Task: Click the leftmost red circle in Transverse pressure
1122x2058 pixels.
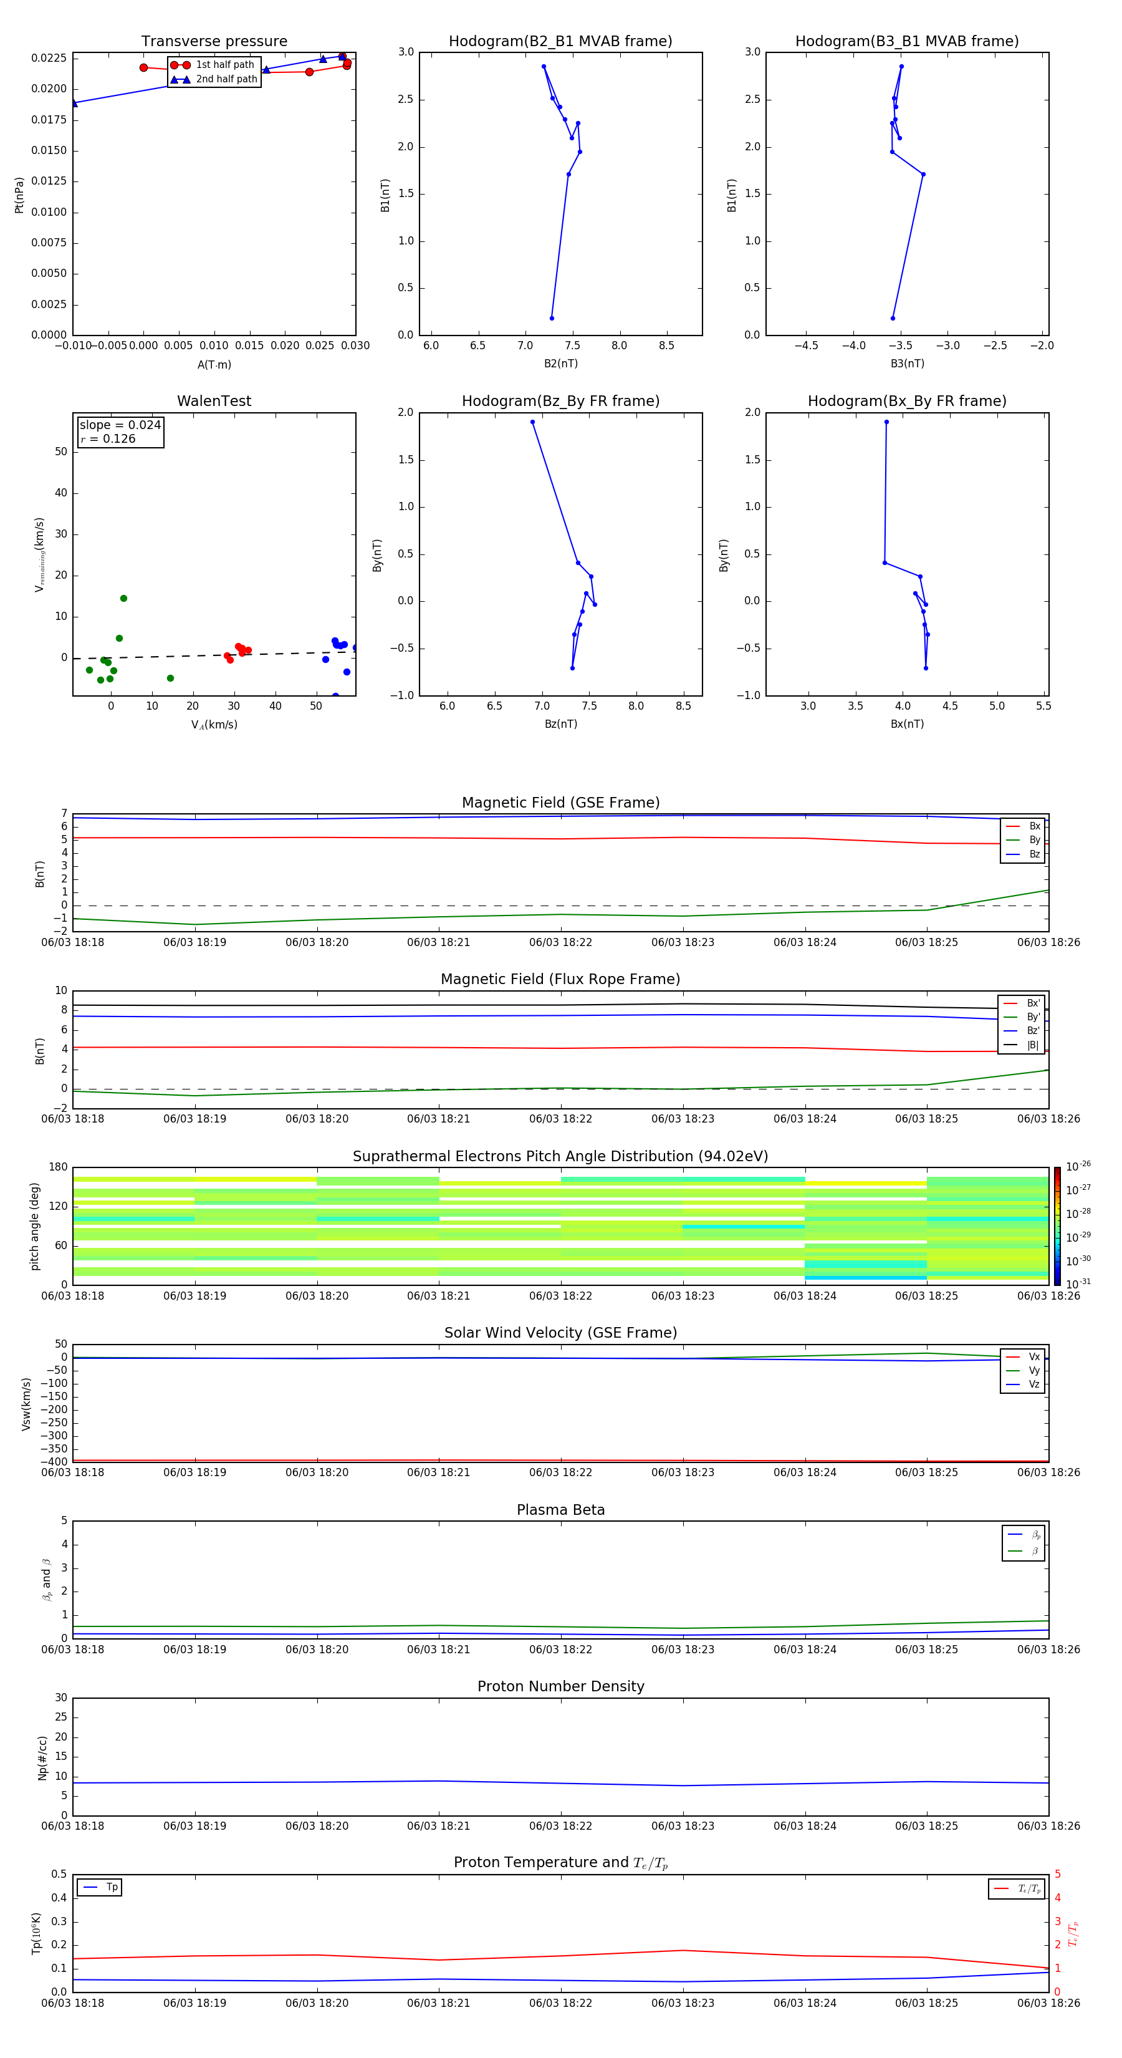Action: coord(144,68)
